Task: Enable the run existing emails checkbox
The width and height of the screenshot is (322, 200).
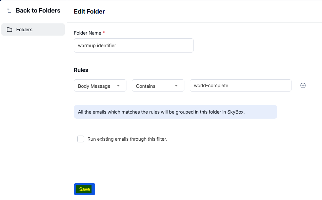Action: (81, 139)
